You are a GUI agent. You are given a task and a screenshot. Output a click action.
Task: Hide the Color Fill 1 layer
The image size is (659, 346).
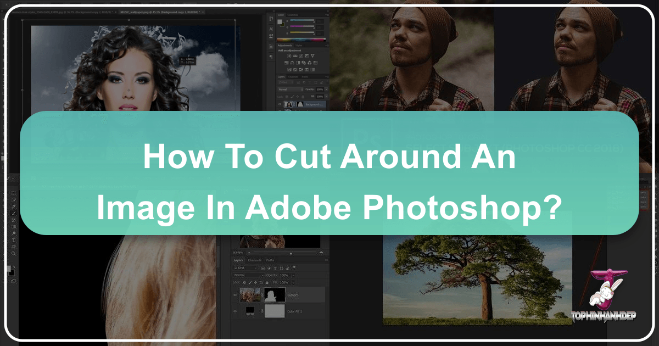[x=236, y=311]
